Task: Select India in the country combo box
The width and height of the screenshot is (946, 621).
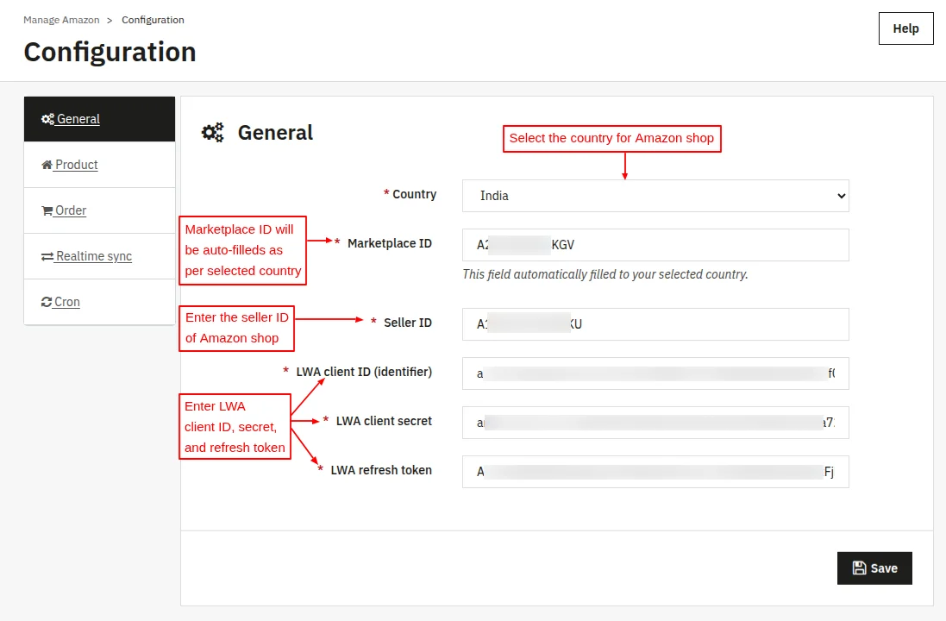Action: point(655,196)
